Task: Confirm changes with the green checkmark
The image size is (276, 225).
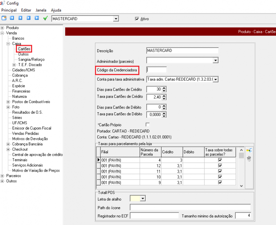Action: [45, 19]
